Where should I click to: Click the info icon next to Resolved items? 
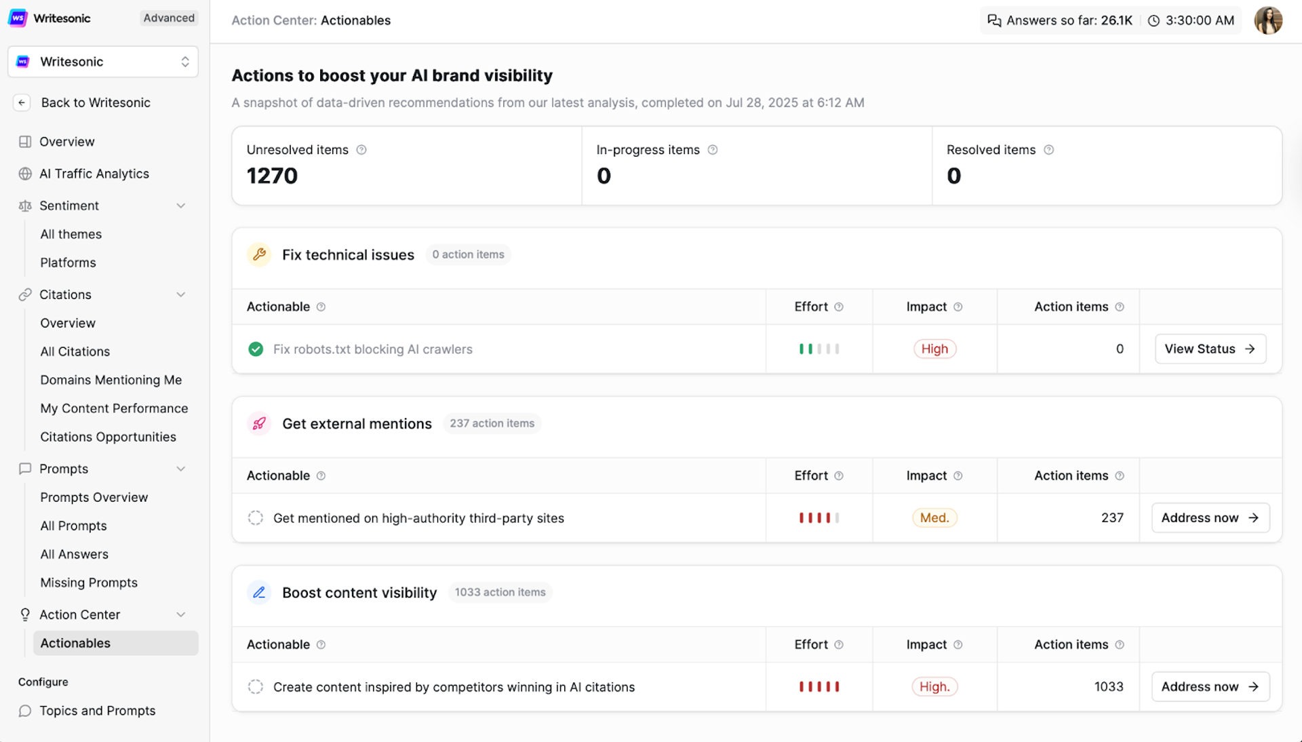point(1049,150)
